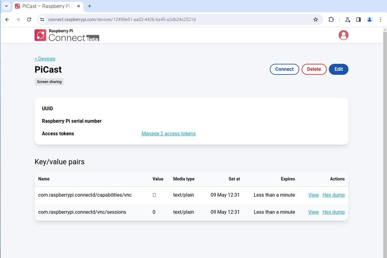Open the account avatar on the Connect page

(343, 35)
